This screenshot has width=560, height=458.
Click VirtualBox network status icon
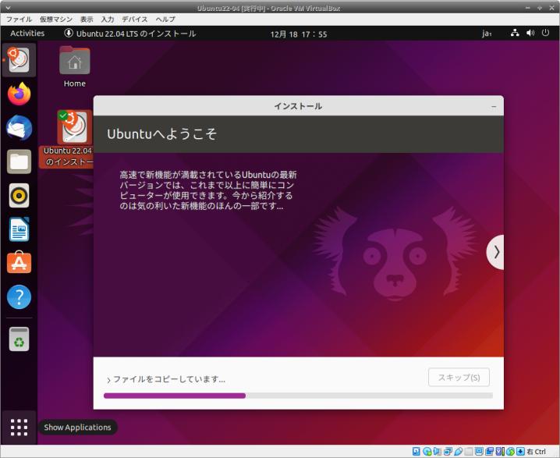pos(448,451)
